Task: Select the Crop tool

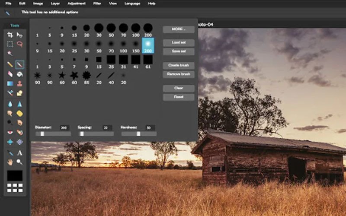Action: 10,35
